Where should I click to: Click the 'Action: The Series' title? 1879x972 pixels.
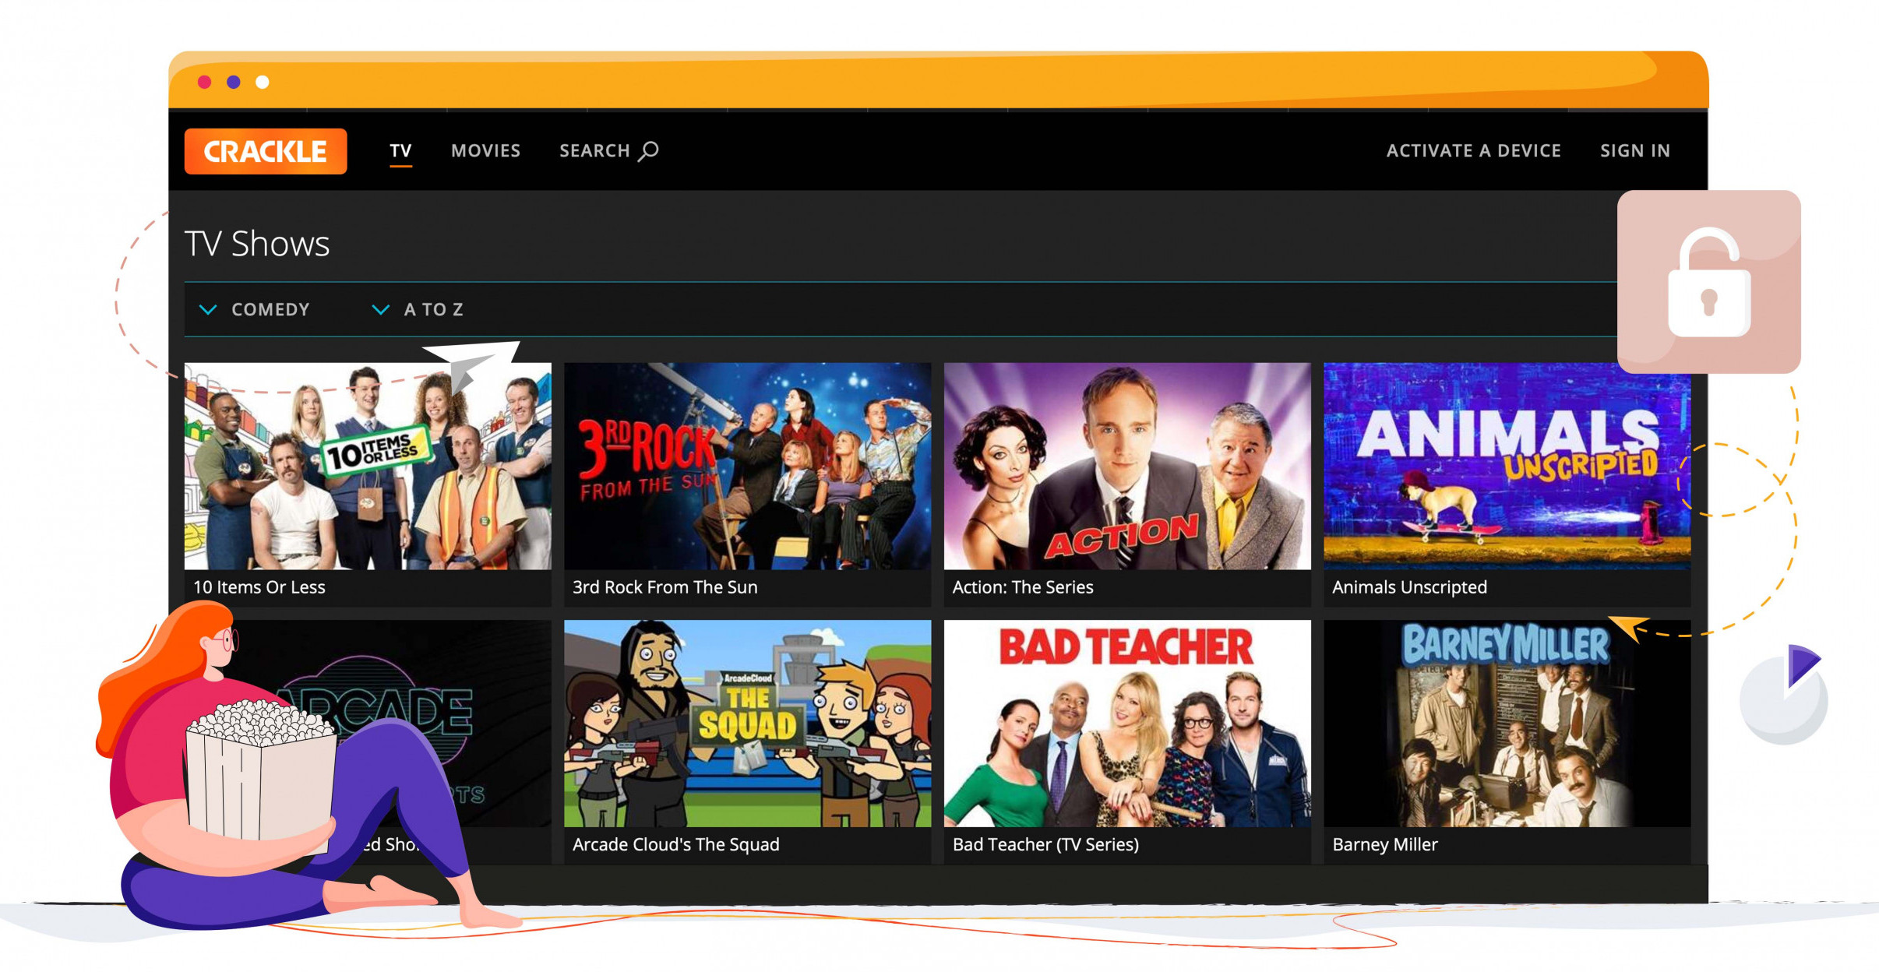(x=1023, y=587)
